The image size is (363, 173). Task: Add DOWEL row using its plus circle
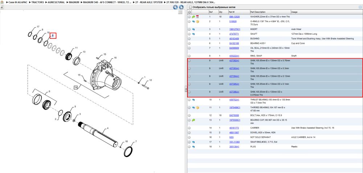click(x=189, y=132)
